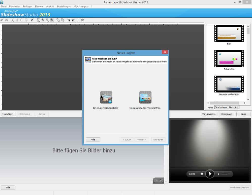Open the Einstellungen menu

click(x=64, y=6)
